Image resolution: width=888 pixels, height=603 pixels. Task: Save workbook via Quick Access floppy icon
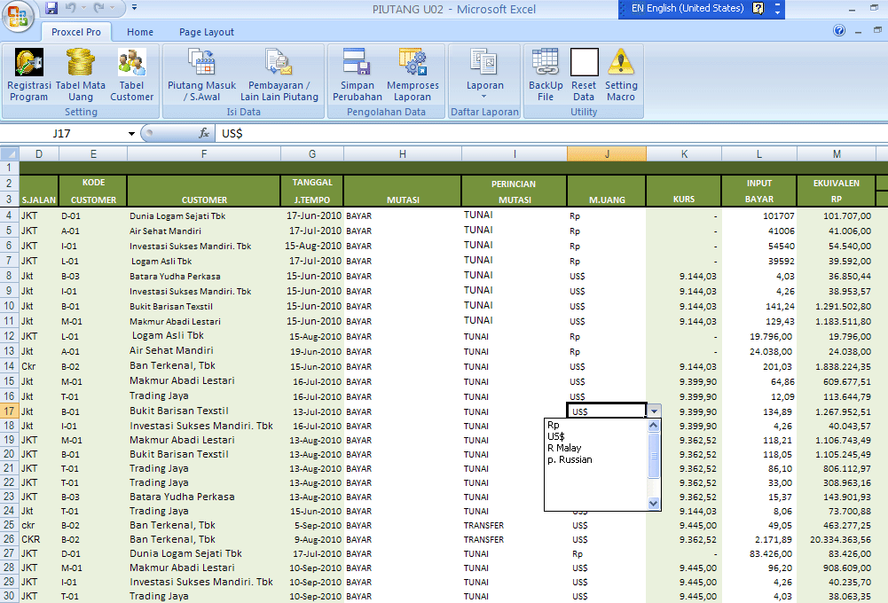point(51,8)
